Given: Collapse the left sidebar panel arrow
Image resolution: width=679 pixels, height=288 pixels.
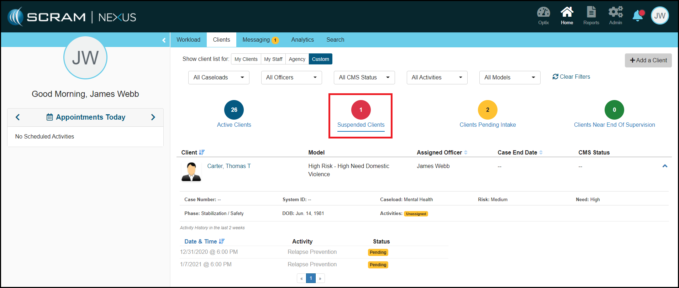Looking at the screenshot, I should tap(164, 40).
